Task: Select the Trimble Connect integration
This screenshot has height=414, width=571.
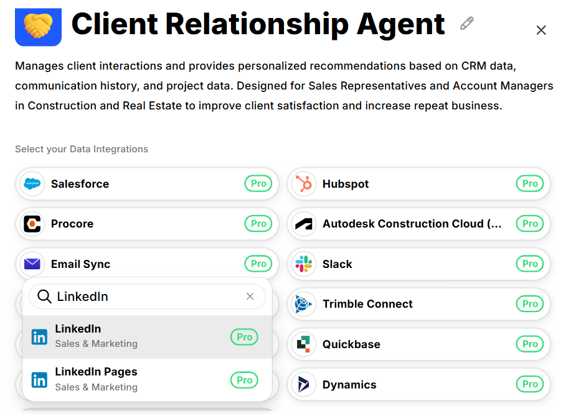Action: click(419, 304)
